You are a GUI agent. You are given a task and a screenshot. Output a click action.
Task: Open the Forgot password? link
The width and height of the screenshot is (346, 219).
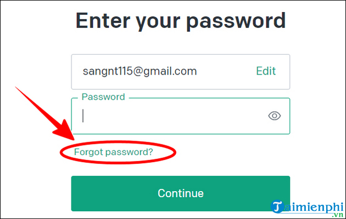coord(114,152)
